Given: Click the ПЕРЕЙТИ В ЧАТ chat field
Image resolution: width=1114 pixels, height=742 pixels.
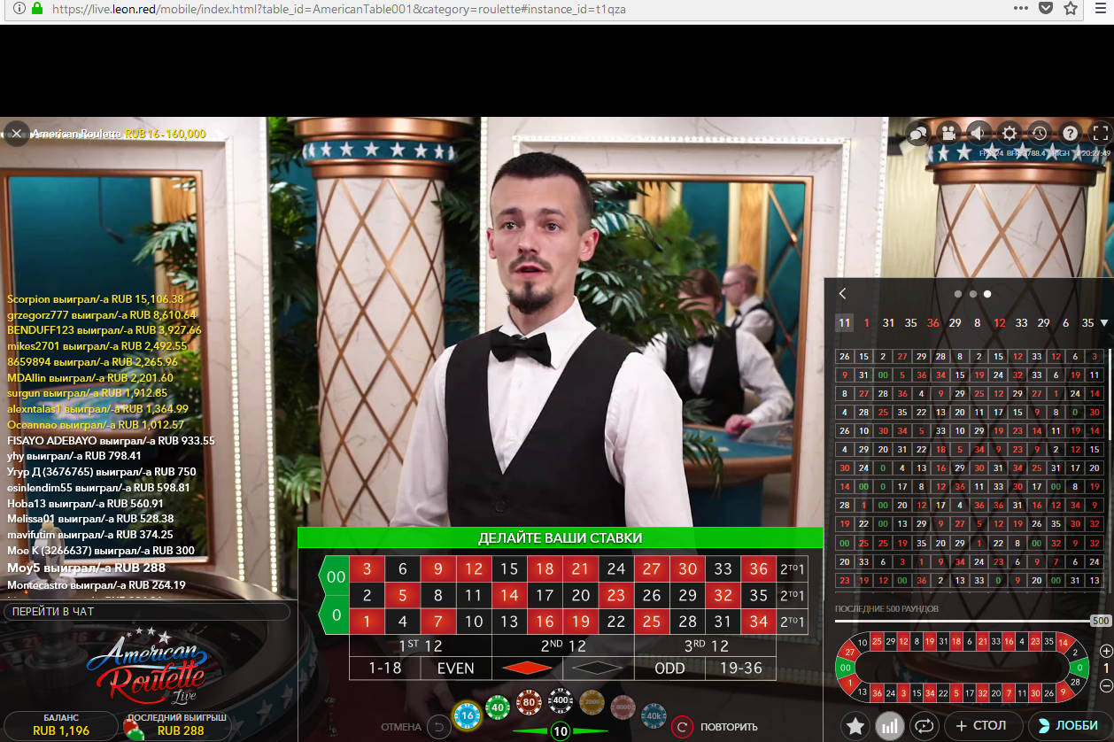Looking at the screenshot, I should coord(146,612).
